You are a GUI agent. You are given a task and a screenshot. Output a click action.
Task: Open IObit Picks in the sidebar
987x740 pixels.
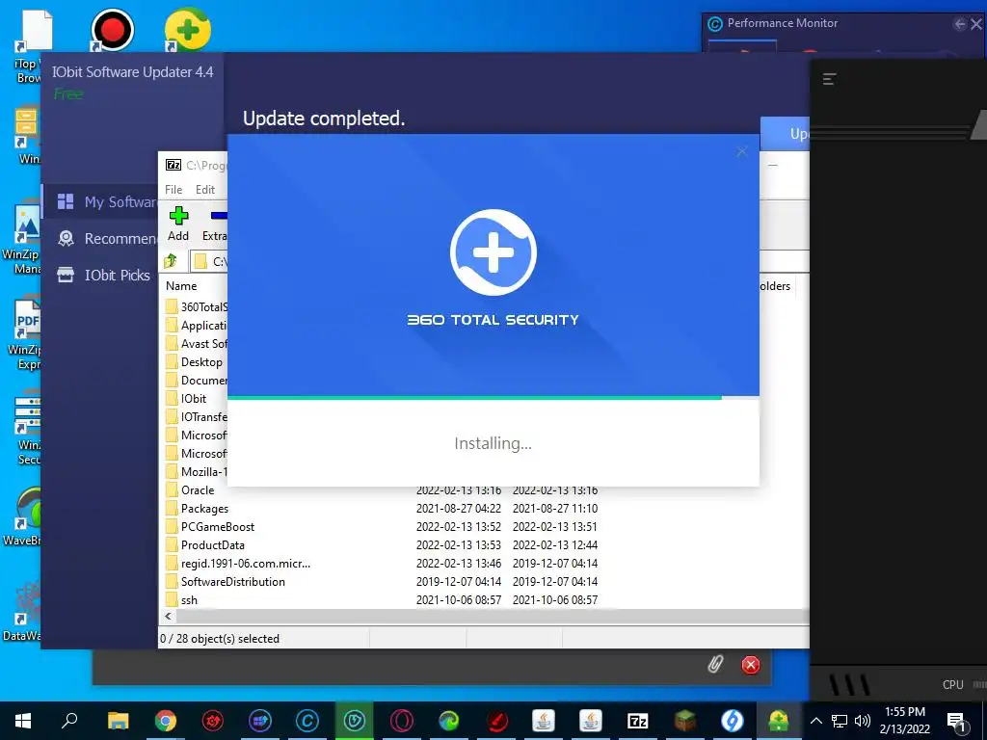point(100,275)
